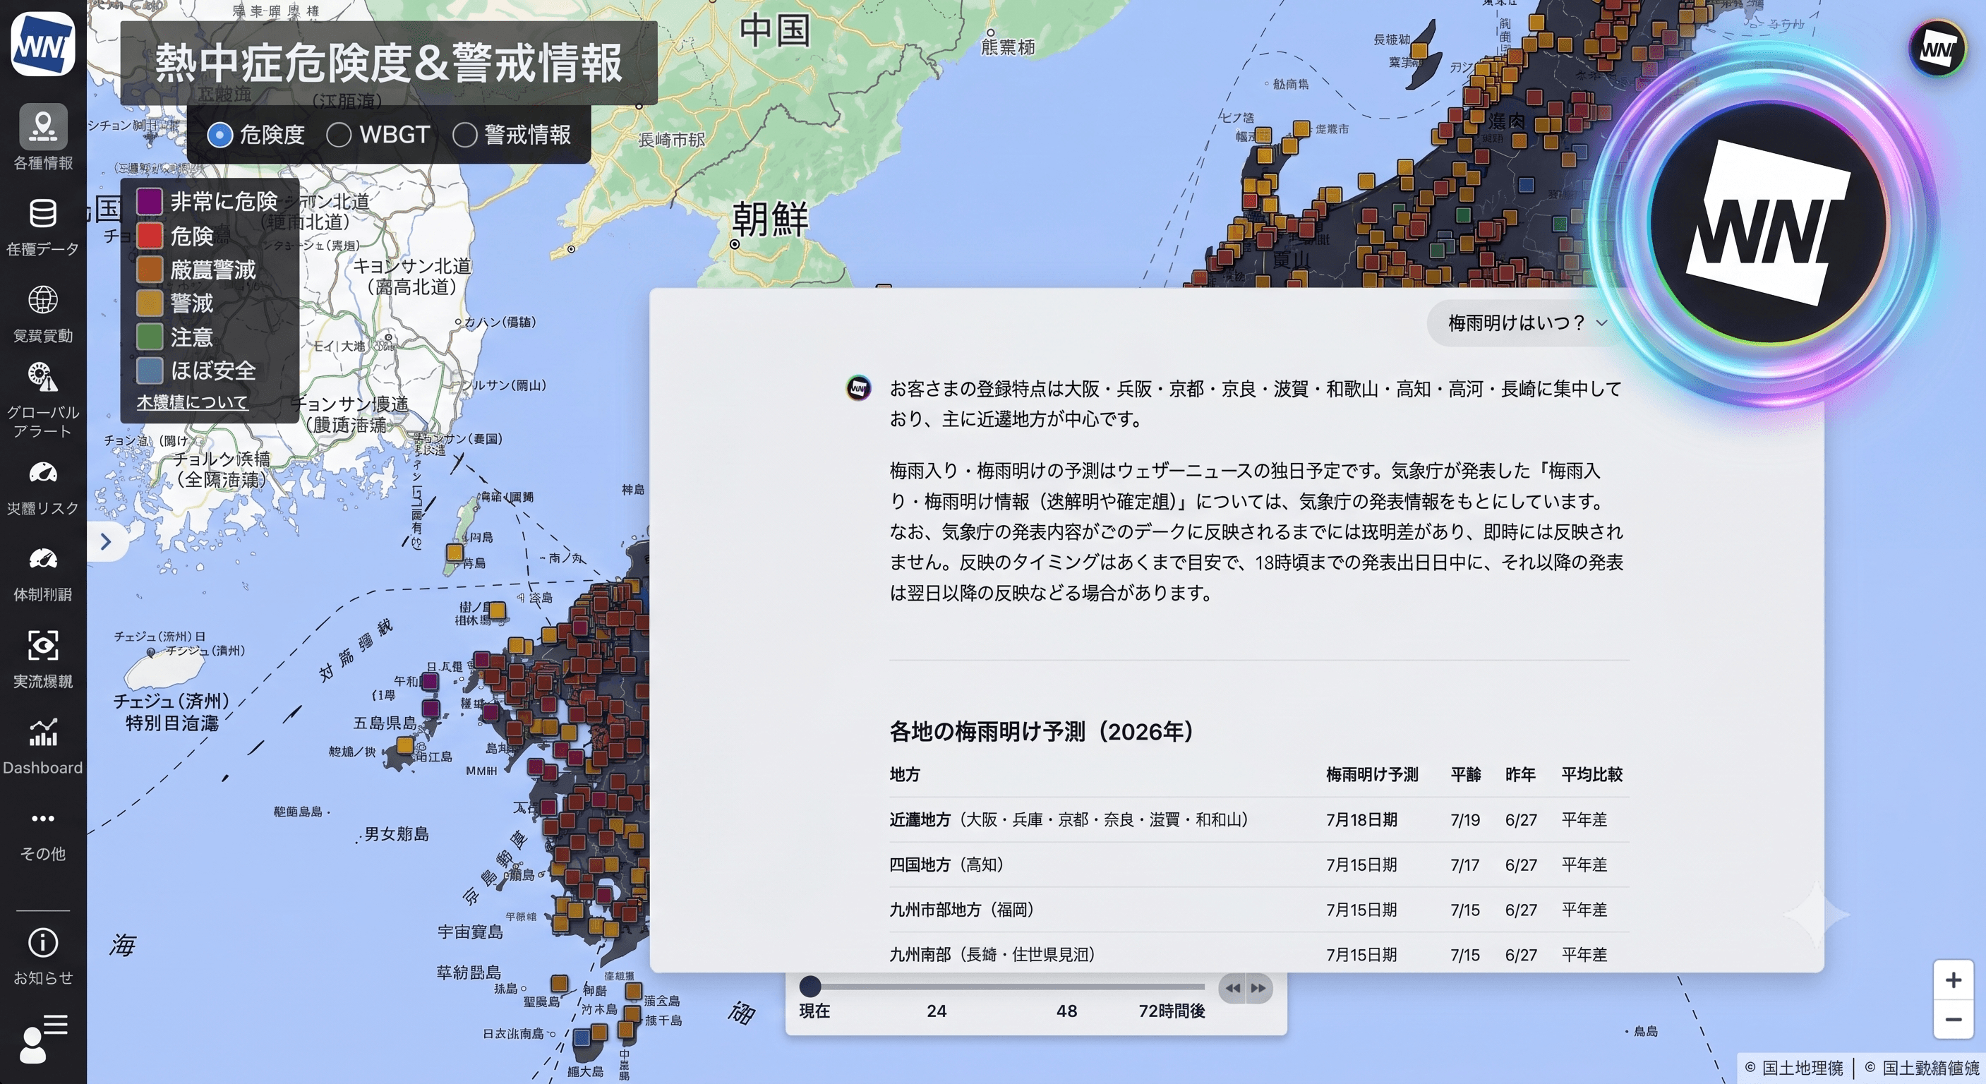Click the 危険 red legend swatch
The height and width of the screenshot is (1084, 1986).
click(x=150, y=235)
